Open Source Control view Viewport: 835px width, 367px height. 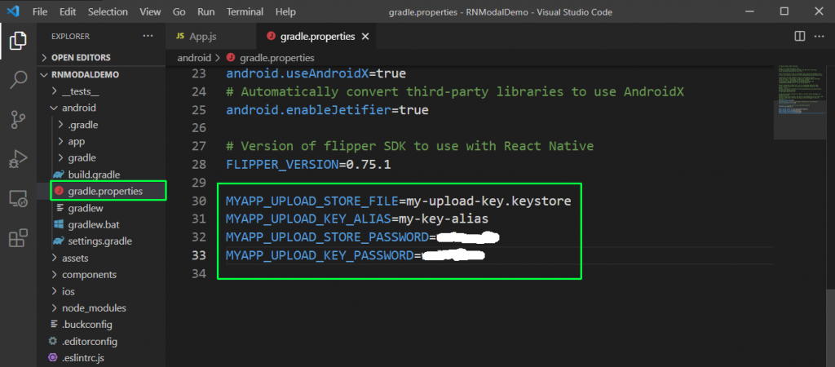coord(18,121)
